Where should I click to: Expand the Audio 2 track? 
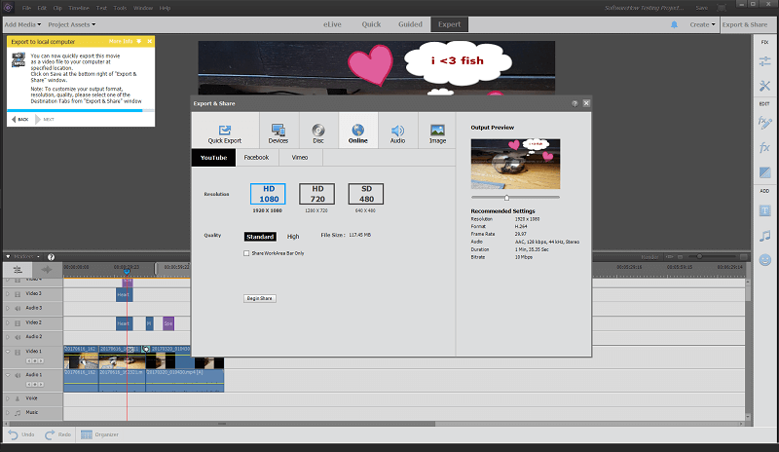click(8, 337)
